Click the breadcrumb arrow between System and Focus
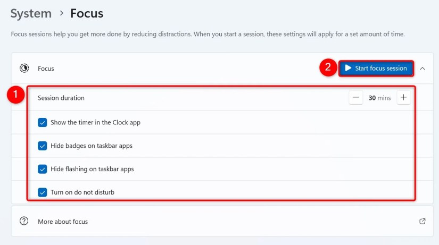The image size is (439, 245). click(x=61, y=13)
